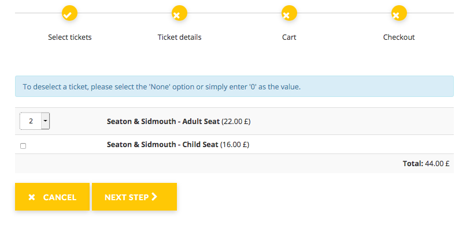Go to the Checkout step label
This screenshot has width=470, height=225.
399,37
